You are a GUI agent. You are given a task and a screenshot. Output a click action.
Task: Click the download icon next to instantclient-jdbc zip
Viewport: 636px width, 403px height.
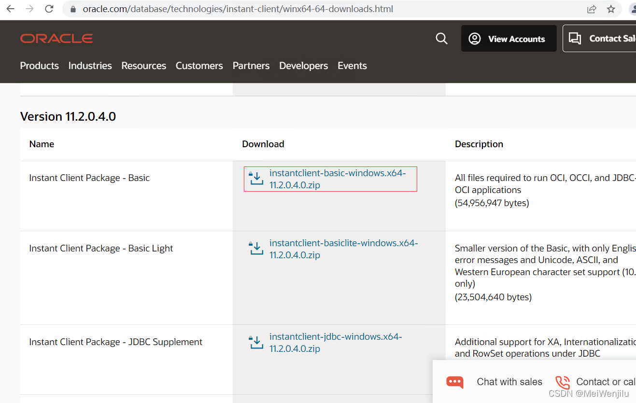(x=256, y=342)
